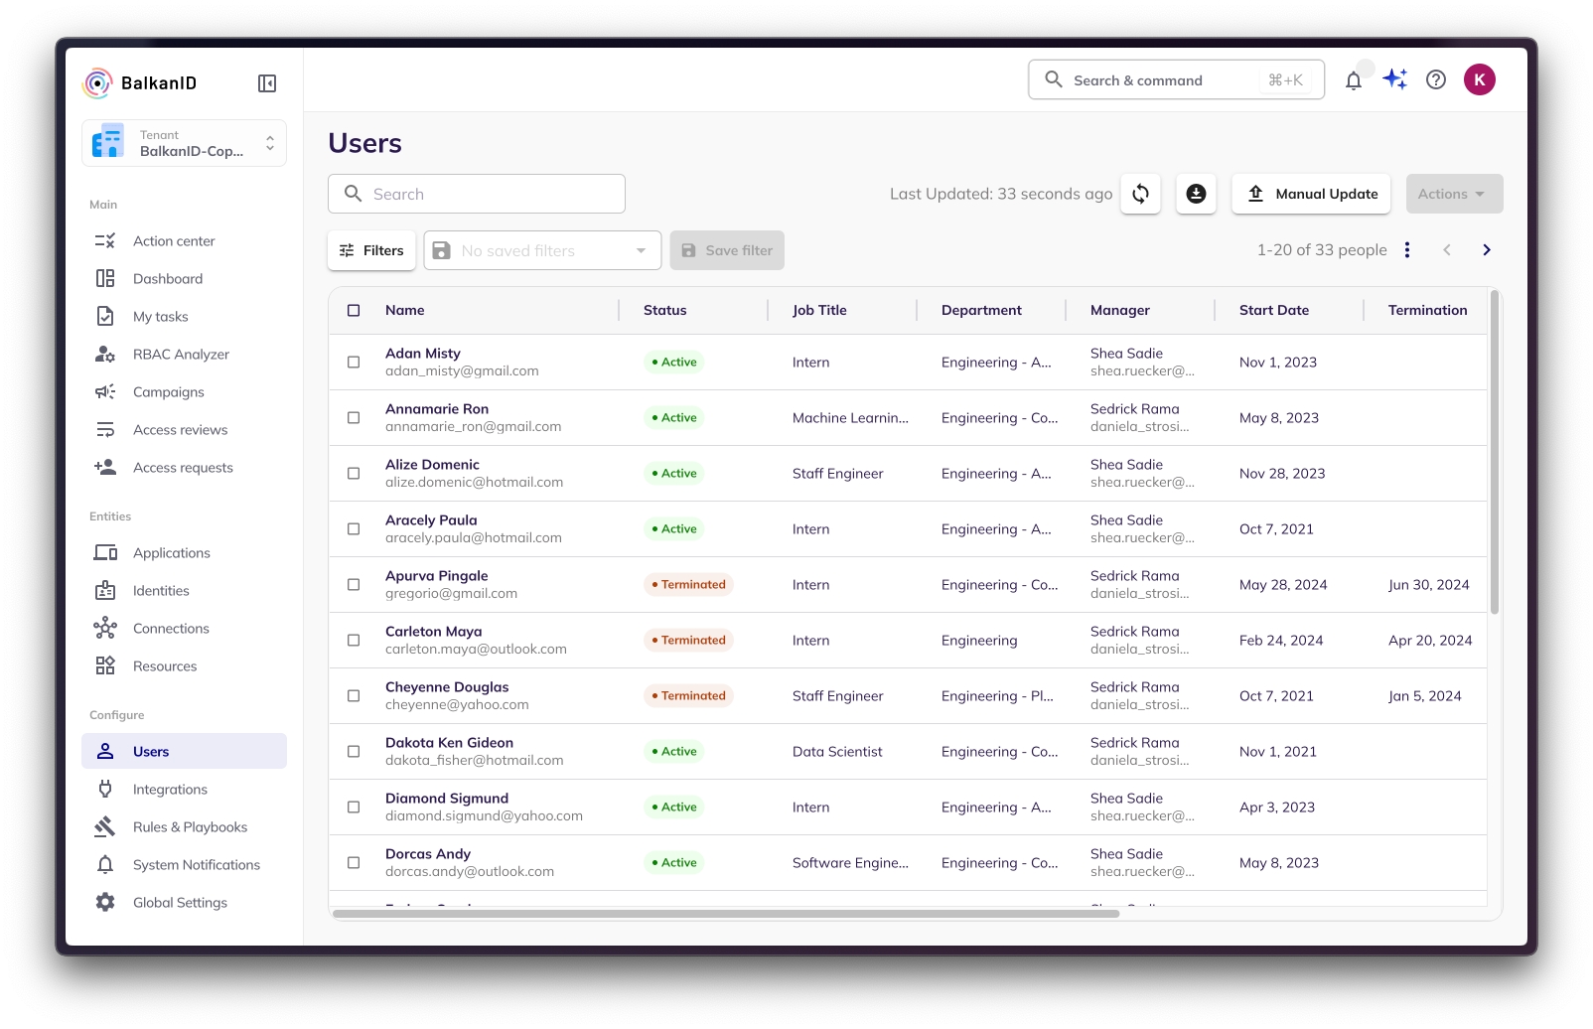Click the help question mark icon

pyautogui.click(x=1435, y=80)
